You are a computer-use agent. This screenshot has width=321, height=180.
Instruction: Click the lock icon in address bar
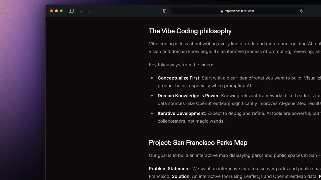tap(222, 11)
